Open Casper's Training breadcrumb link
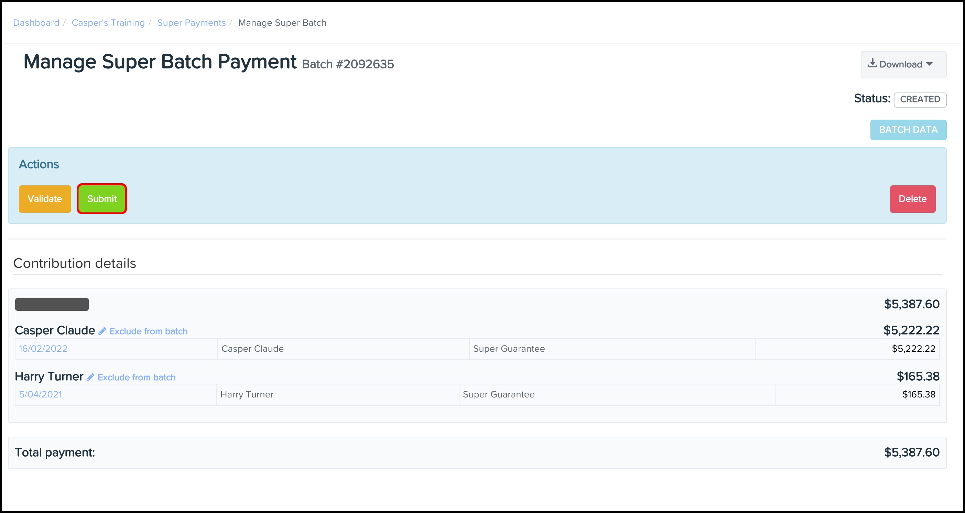Screen dimensions: 965x513 point(108,23)
